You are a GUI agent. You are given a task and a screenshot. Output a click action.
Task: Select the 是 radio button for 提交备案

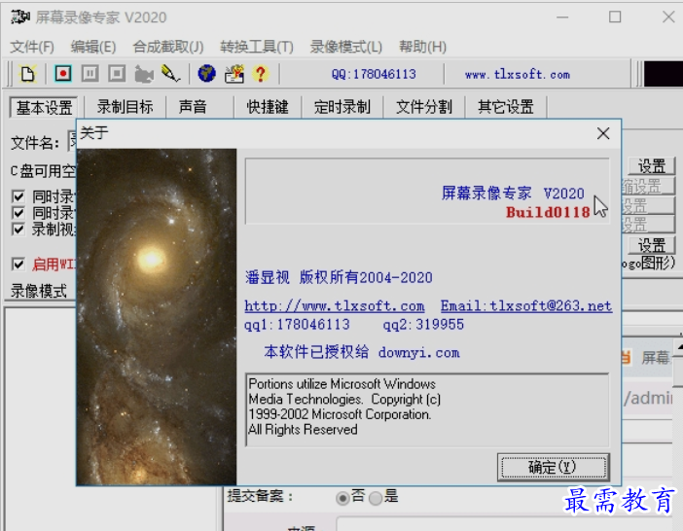(x=376, y=498)
